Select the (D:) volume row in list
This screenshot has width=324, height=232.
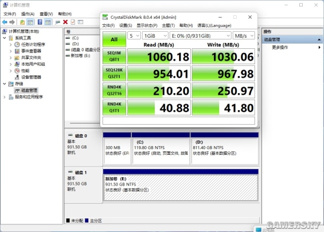82,44
